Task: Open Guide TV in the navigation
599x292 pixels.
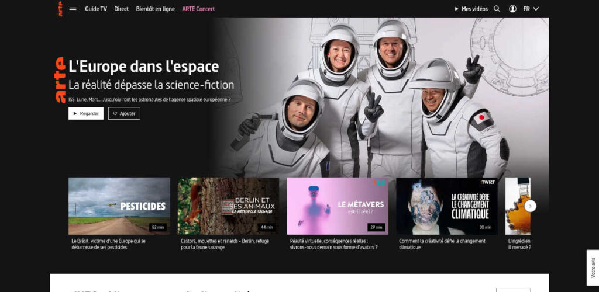Action: (x=96, y=9)
